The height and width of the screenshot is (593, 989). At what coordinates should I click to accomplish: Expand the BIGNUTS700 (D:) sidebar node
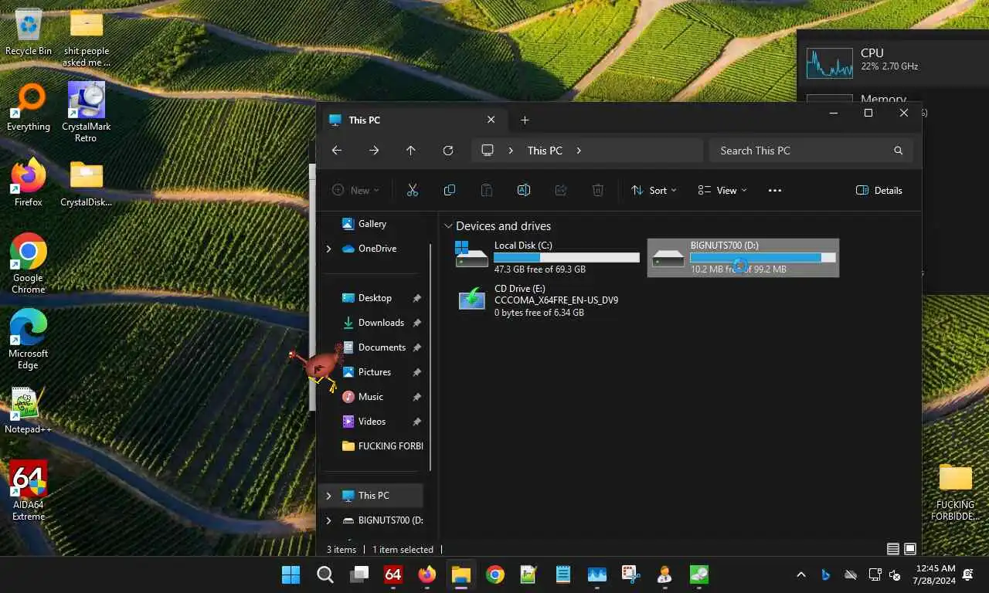tap(328, 520)
